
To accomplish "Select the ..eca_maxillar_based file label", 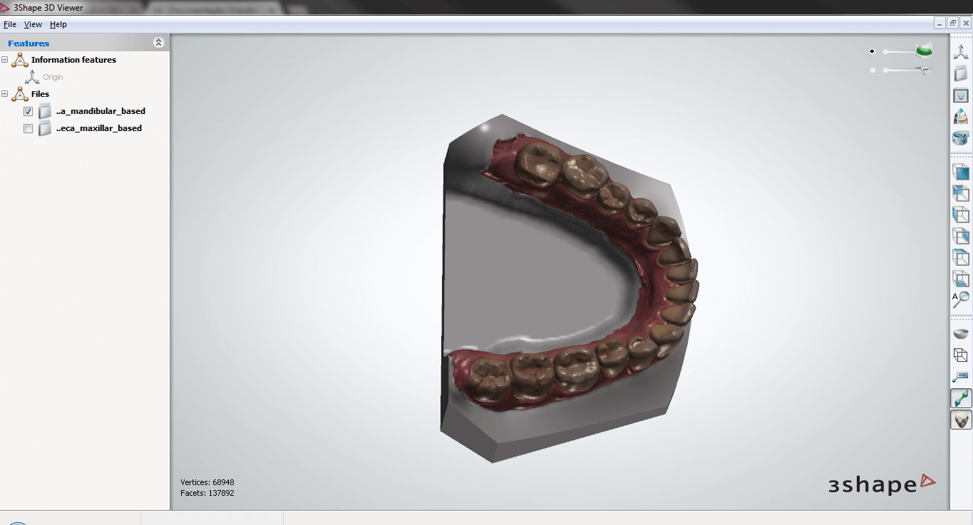I will 99,128.
